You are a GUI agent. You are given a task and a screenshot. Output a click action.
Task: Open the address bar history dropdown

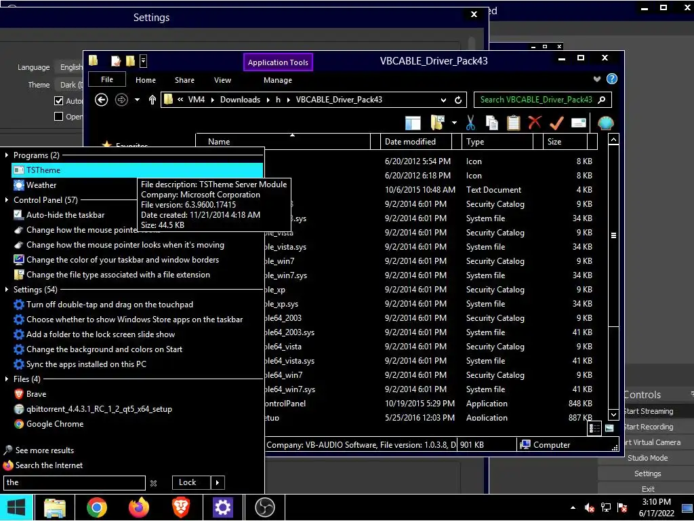pos(443,100)
